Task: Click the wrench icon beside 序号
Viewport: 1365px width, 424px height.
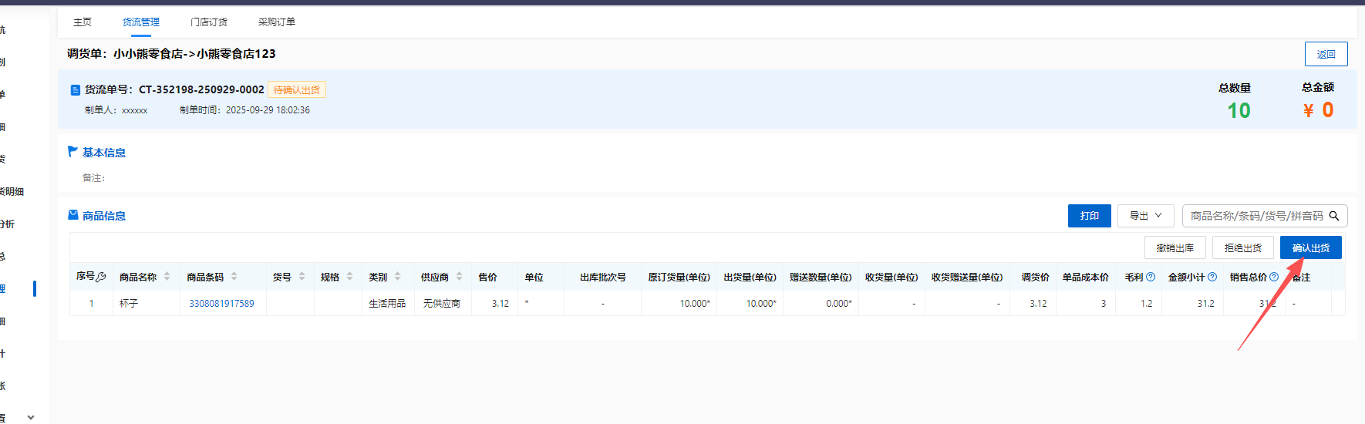Action: tap(101, 277)
